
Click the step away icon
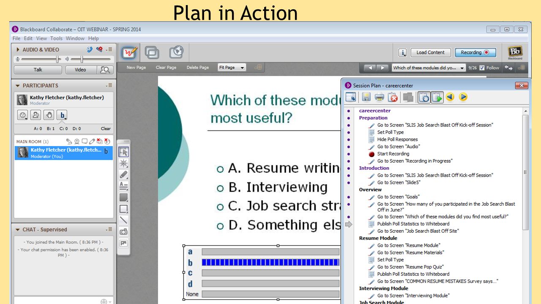coord(36,115)
